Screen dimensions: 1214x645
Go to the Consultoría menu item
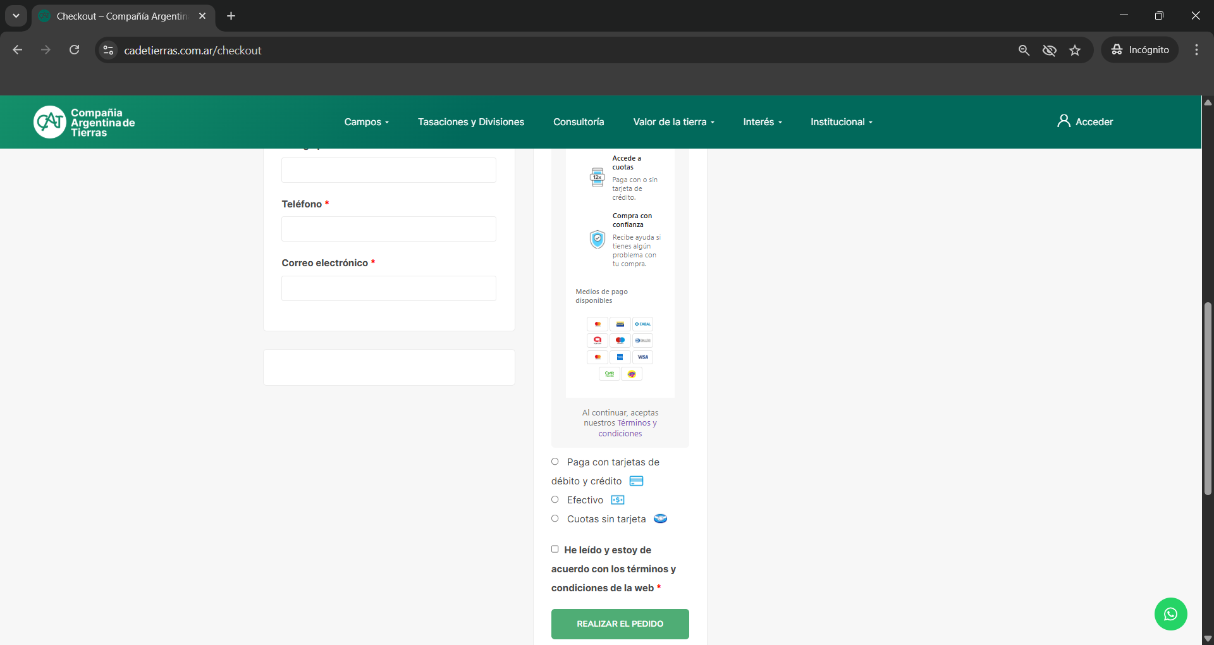click(579, 122)
